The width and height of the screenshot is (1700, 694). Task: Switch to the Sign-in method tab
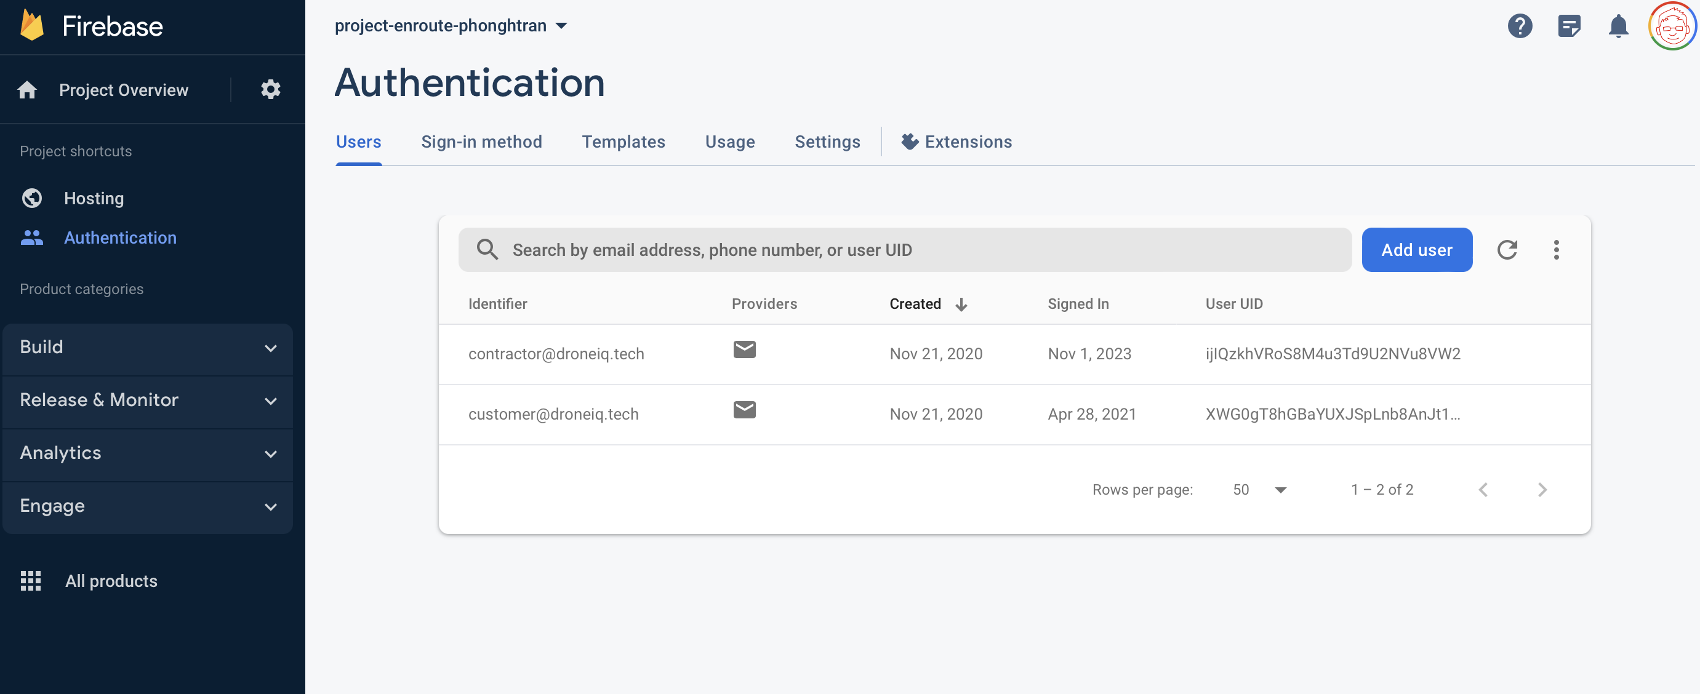pyautogui.click(x=482, y=142)
